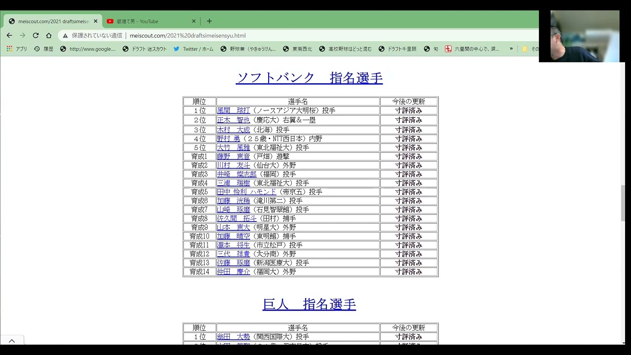
Task: Click the vertical page scrollbar thumb
Action: 623,203
